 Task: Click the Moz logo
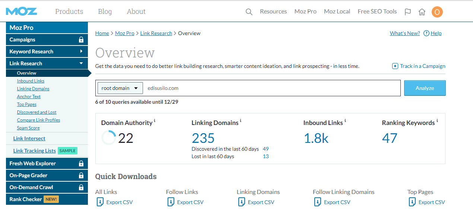pos(21,11)
